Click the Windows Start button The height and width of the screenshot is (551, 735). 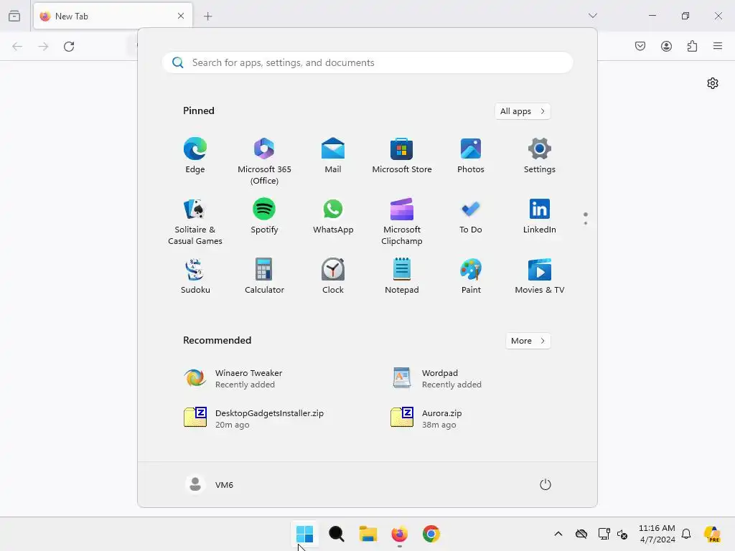click(x=304, y=534)
